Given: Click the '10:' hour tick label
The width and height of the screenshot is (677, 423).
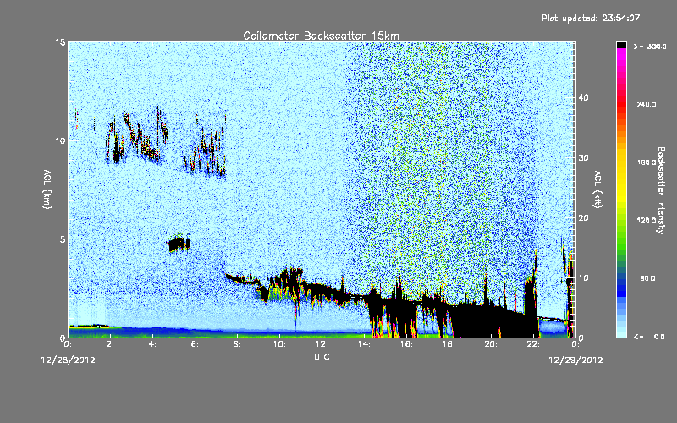Looking at the screenshot, I should click(x=279, y=344).
